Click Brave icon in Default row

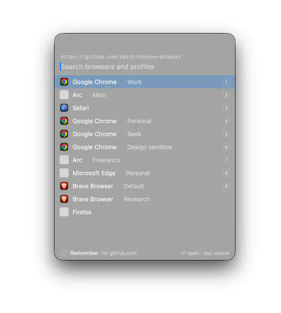[64, 186]
